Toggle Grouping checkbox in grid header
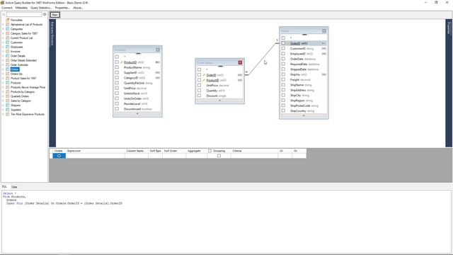The image size is (453, 255). 210,151
